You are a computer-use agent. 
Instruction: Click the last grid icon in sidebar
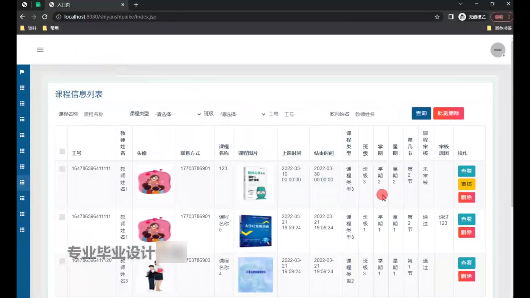tap(22, 230)
